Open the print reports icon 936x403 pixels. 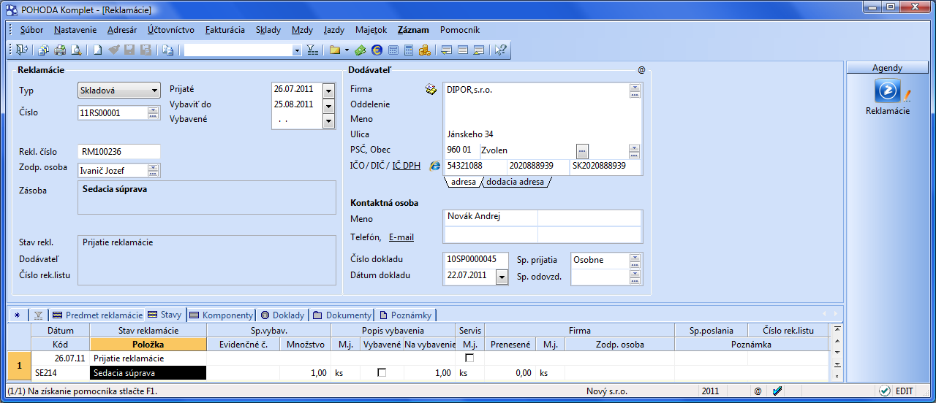[44, 50]
